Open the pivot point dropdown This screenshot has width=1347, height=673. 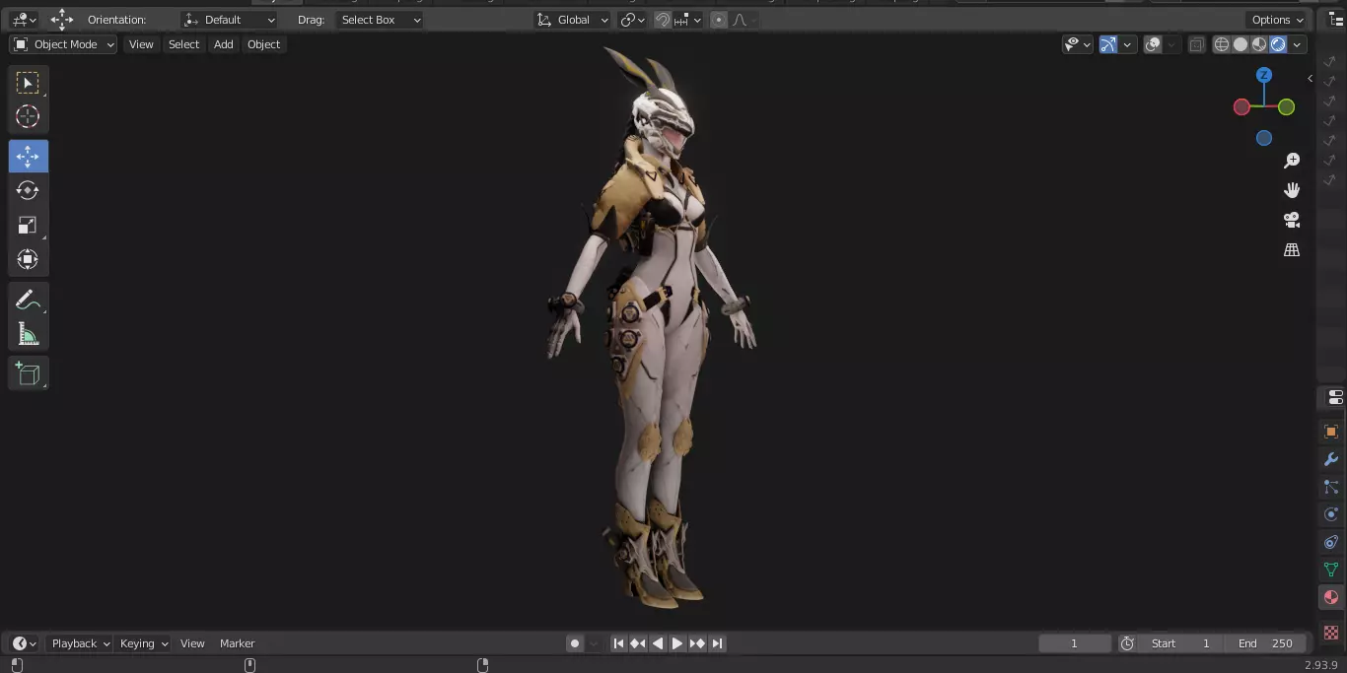point(632,20)
